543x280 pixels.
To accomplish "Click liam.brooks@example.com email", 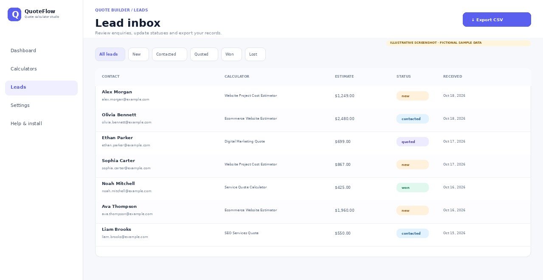I will pyautogui.click(x=125, y=237).
